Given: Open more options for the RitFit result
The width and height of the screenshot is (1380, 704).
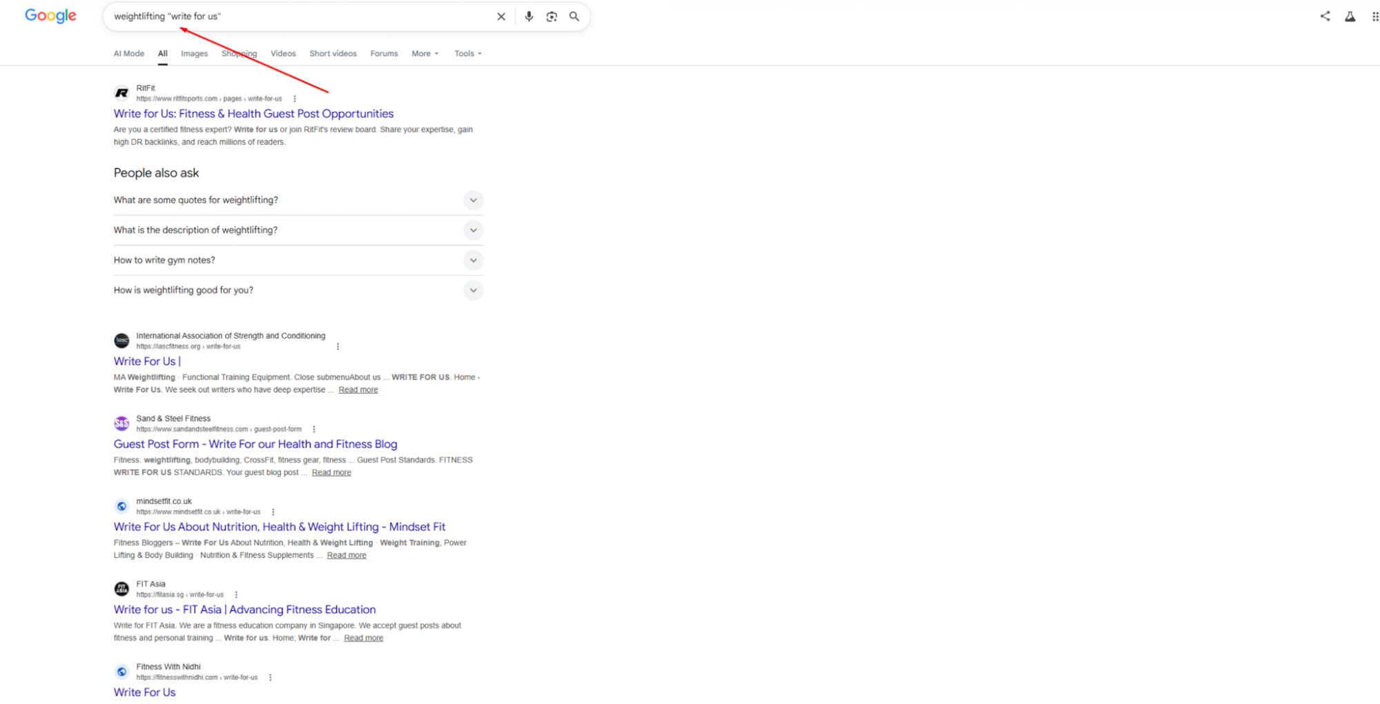Looking at the screenshot, I should (295, 99).
